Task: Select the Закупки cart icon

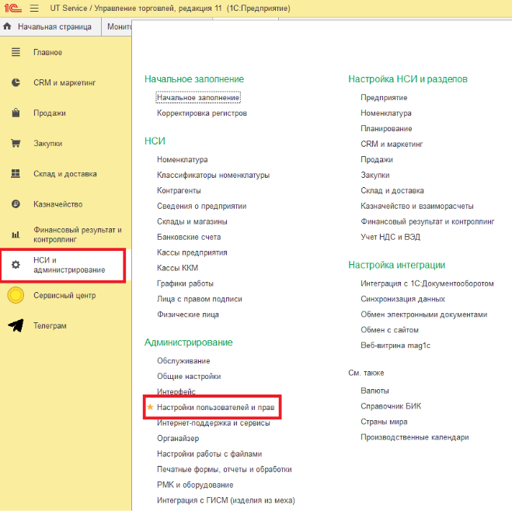Action: [16, 144]
